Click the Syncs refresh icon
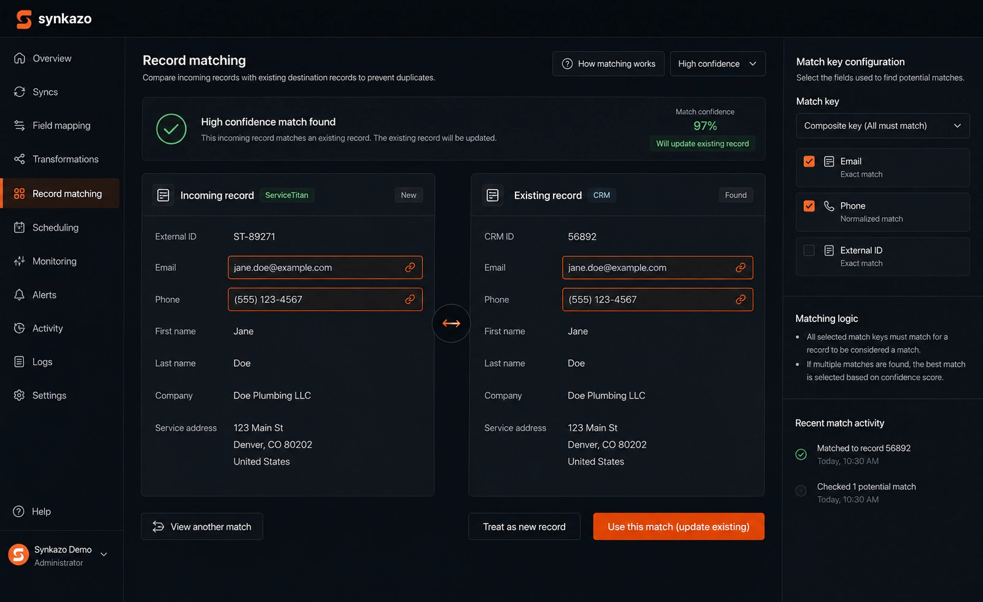Image resolution: width=983 pixels, height=602 pixels. [x=20, y=92]
